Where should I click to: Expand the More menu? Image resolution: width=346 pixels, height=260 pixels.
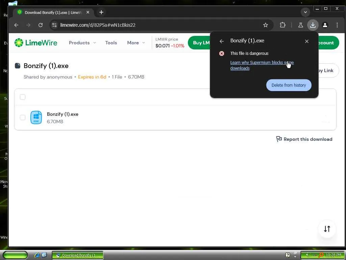click(x=136, y=43)
